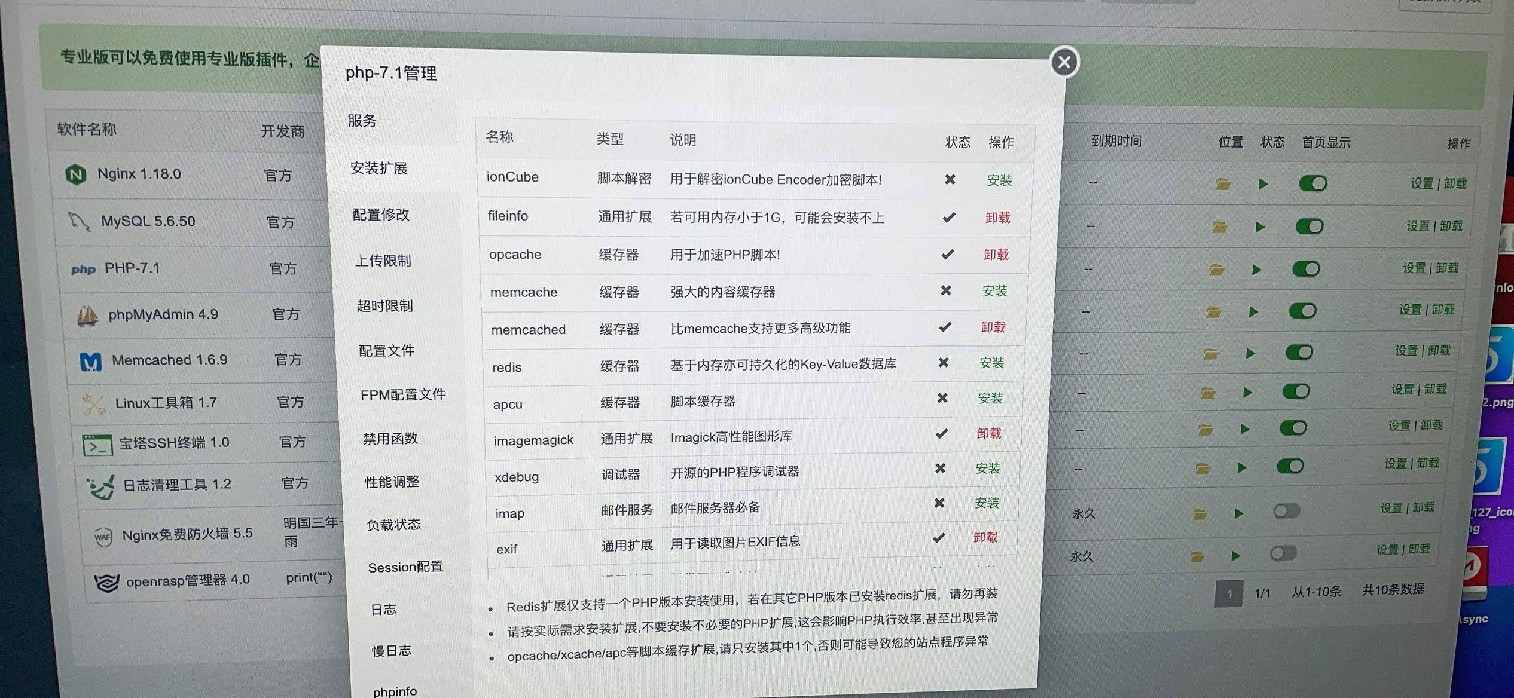Open the 慢日志 tab
This screenshot has height=698, width=1514.
392,650
